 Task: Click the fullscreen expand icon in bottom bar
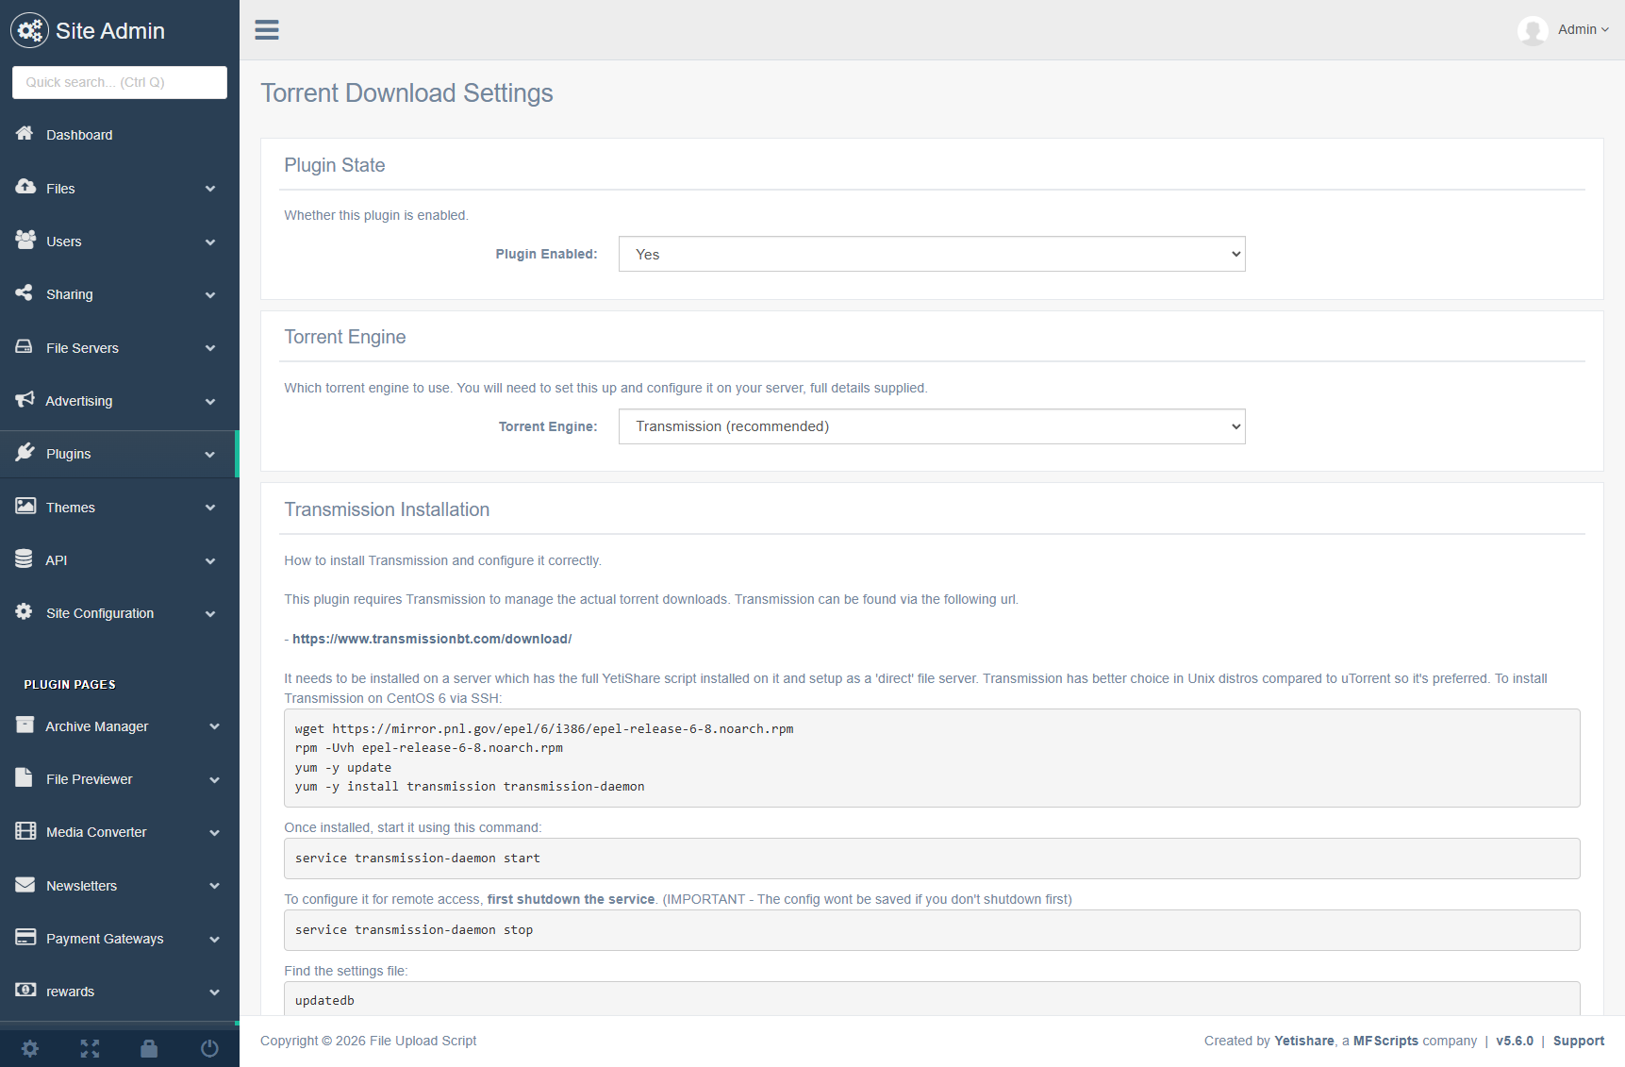[x=90, y=1048]
